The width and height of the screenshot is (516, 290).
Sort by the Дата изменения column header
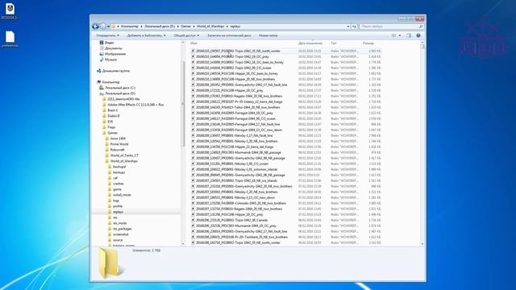(x=310, y=43)
